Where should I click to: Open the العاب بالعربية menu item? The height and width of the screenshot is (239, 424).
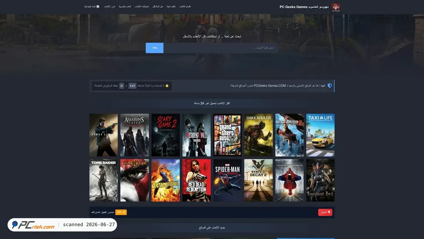pyautogui.click(x=125, y=7)
